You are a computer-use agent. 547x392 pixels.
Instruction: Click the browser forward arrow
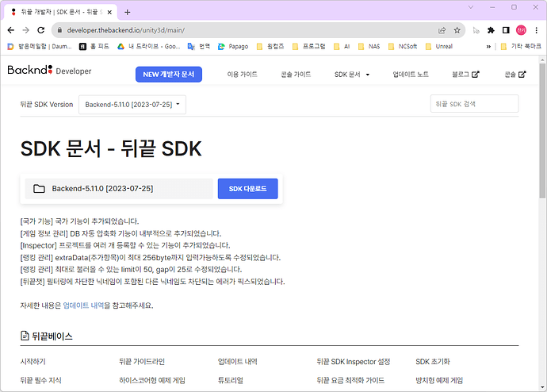(26, 30)
